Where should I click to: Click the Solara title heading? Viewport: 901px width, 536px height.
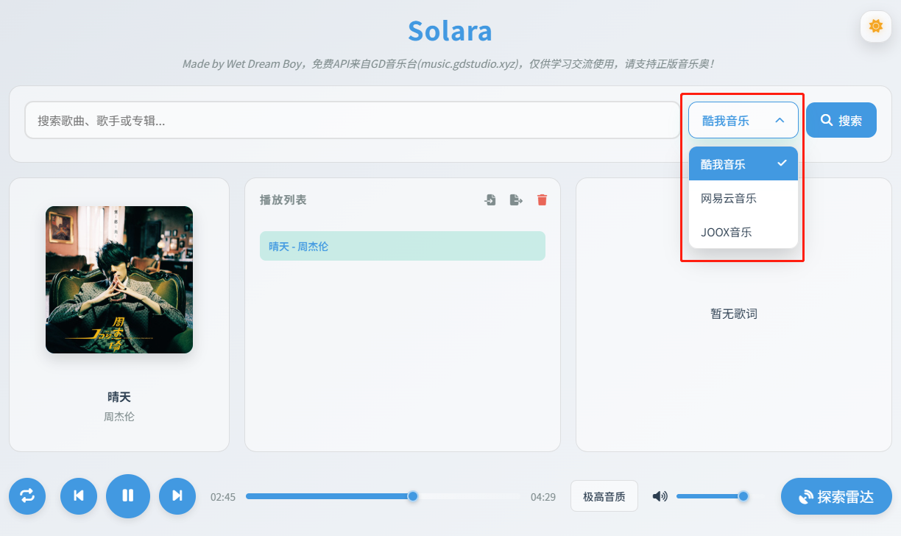[450, 30]
